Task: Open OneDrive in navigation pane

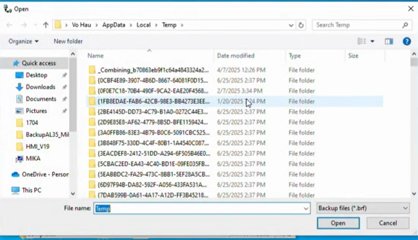Action: 45,174
